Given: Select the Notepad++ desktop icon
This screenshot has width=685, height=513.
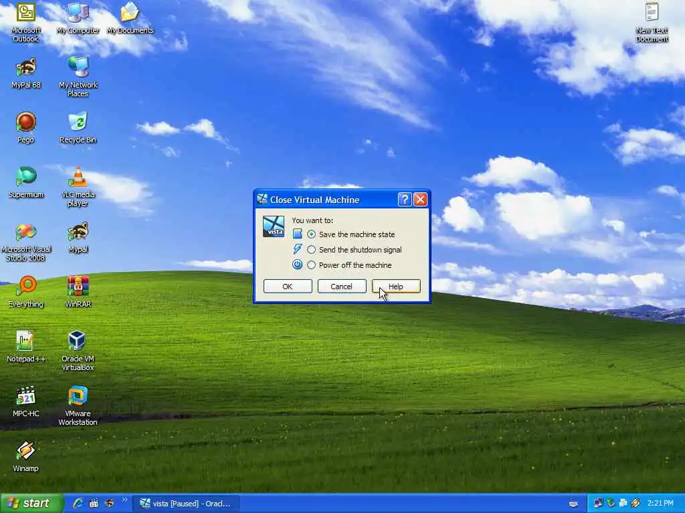Looking at the screenshot, I should pos(26,347).
